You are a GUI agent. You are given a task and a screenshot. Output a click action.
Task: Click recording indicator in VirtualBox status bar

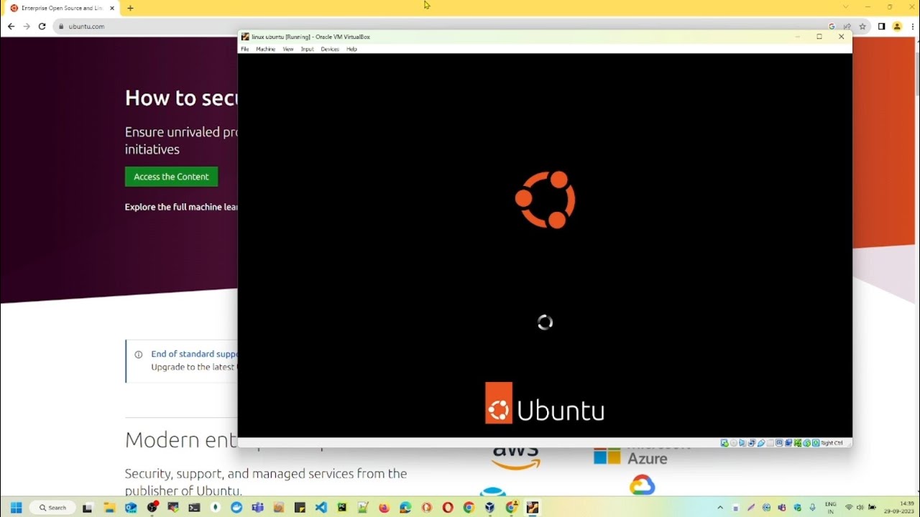pos(788,443)
